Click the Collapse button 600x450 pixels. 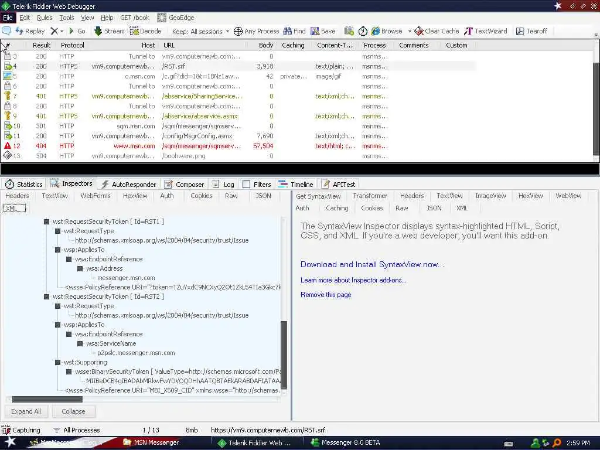(x=73, y=411)
